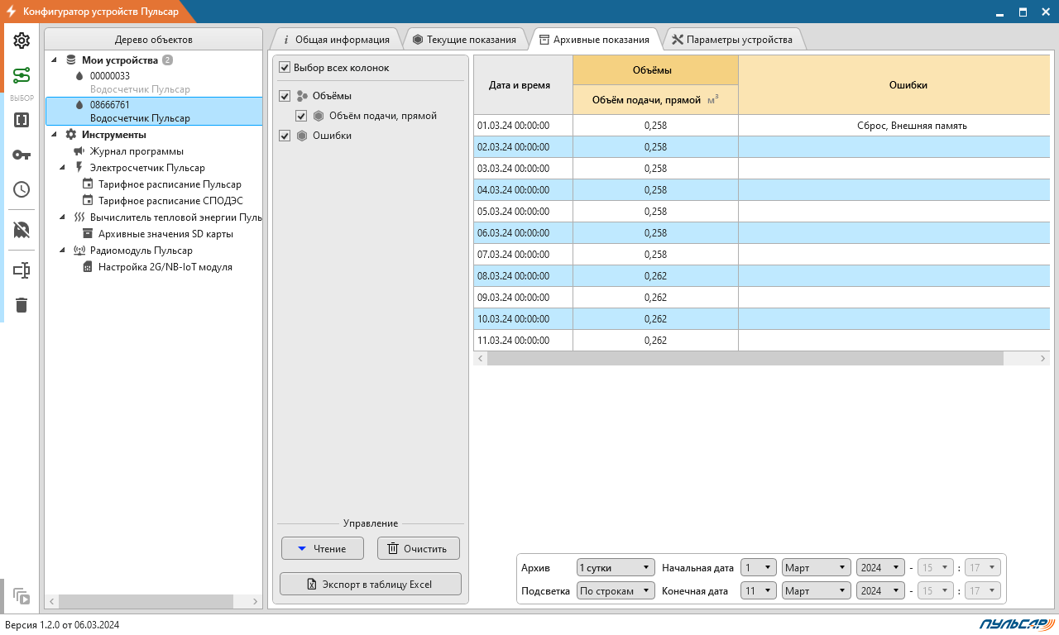Click the 11.03.24 00:00:00 date cell
This screenshot has width=1059, height=635.
523,341
